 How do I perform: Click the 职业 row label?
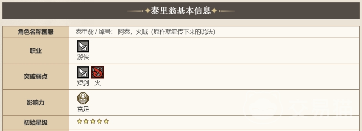click(x=36, y=51)
